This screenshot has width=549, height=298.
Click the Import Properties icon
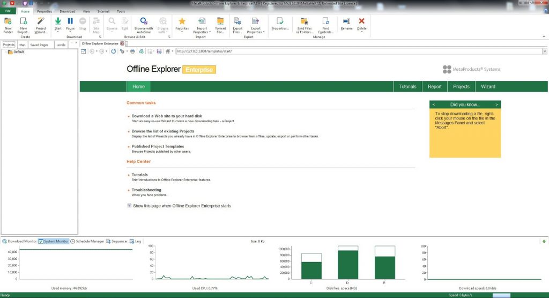pos(202,21)
